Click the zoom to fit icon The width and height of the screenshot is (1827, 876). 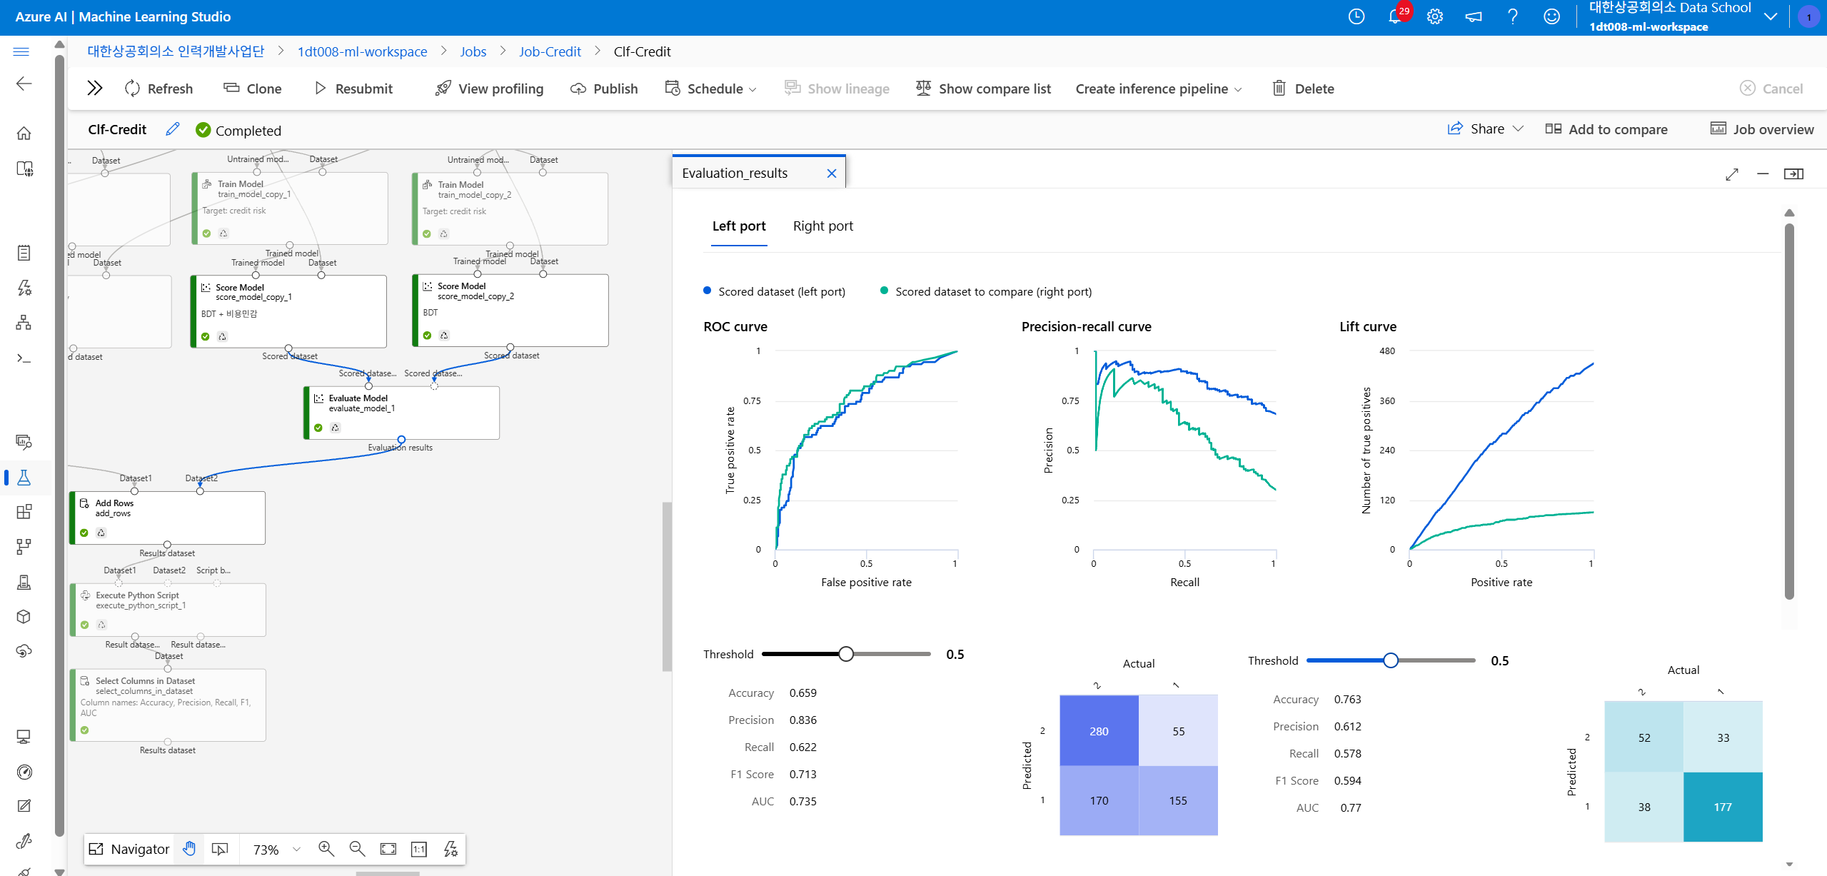(x=388, y=849)
